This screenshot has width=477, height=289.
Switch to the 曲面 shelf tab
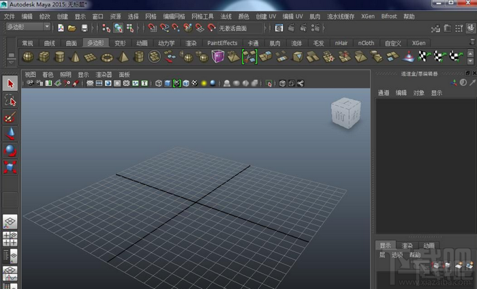(72, 43)
